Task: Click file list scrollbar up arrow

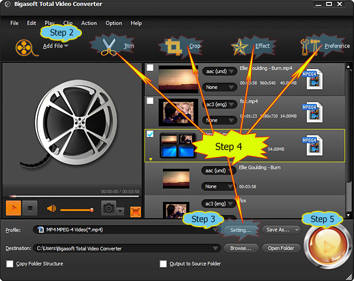Action: [348, 67]
